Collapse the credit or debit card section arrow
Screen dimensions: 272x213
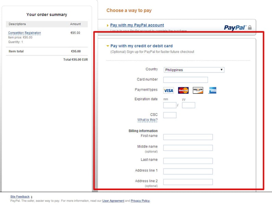pos(108,46)
